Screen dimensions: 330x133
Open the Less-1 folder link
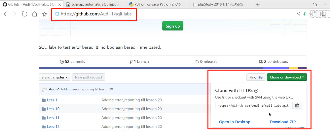tap(52, 100)
